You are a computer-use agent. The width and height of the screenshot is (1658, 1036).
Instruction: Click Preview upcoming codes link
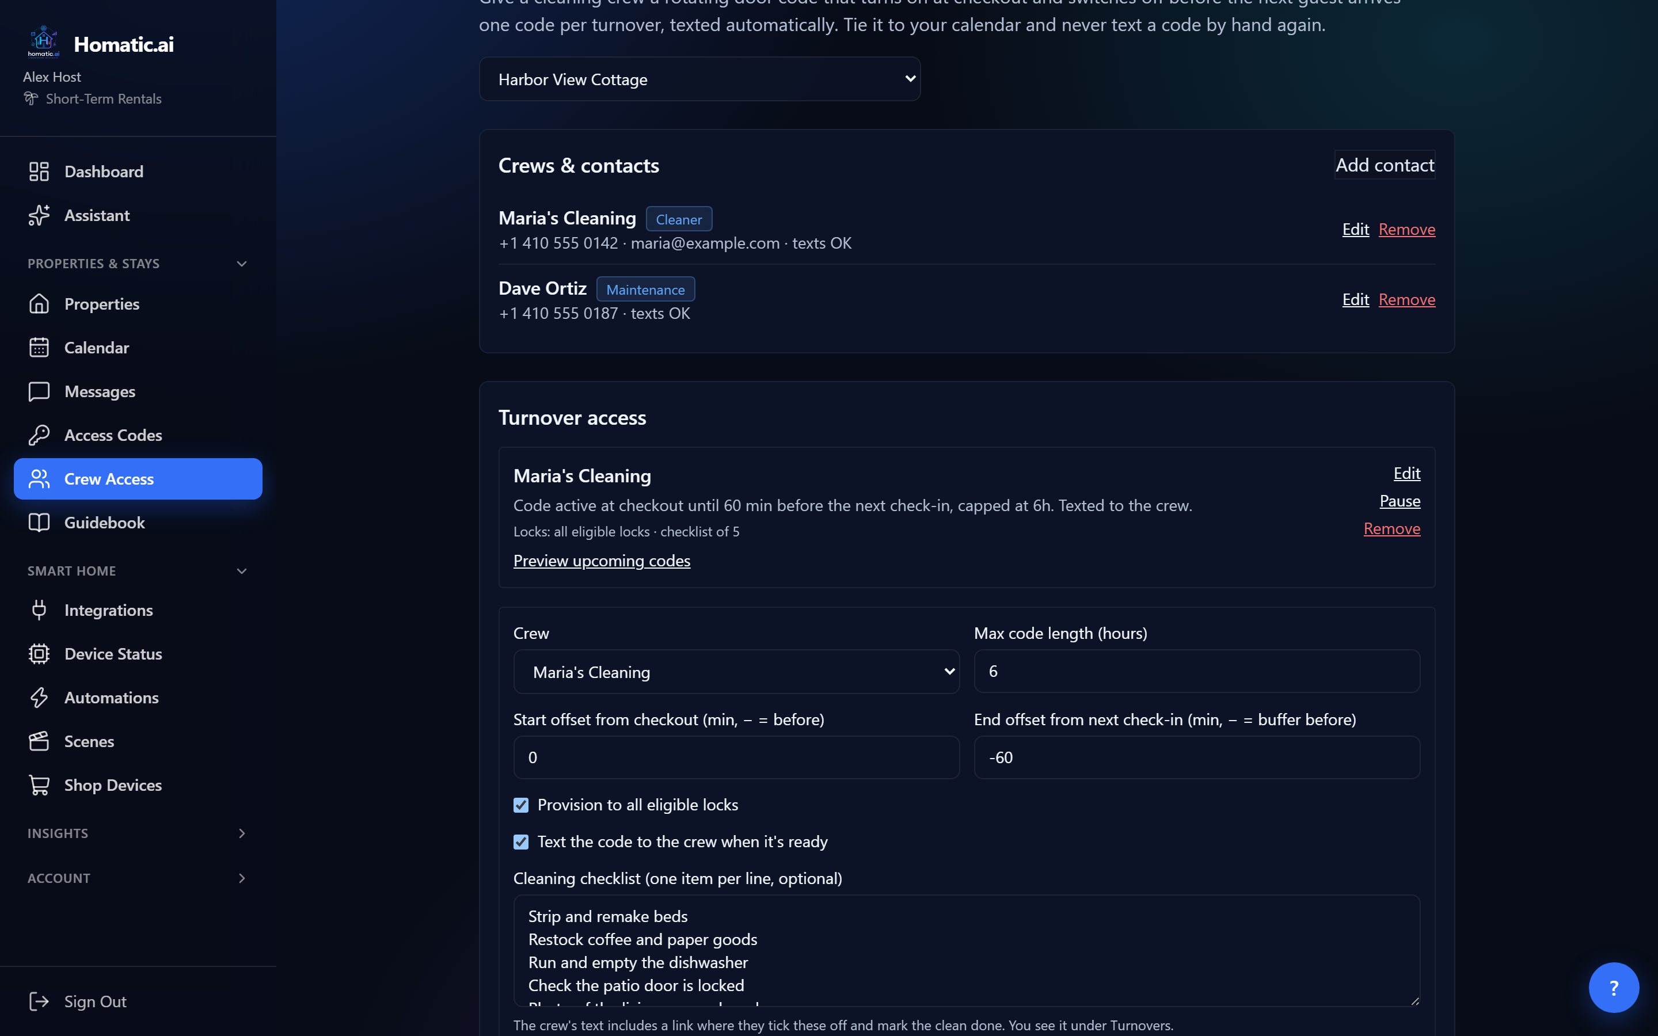602,561
